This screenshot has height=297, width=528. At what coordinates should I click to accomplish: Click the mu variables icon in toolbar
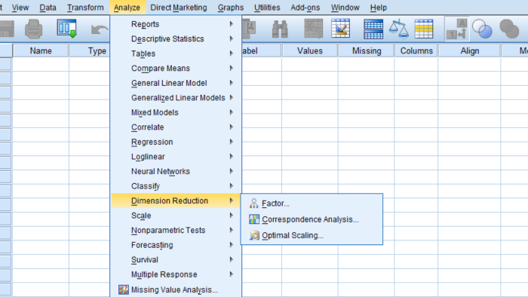249,28
